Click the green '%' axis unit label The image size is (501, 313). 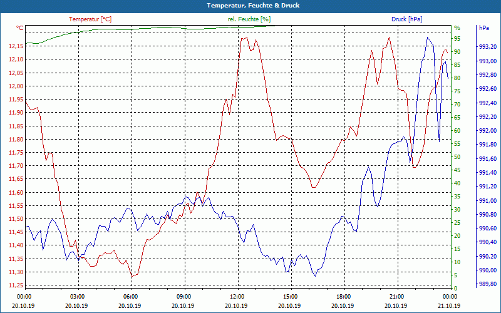click(457, 28)
